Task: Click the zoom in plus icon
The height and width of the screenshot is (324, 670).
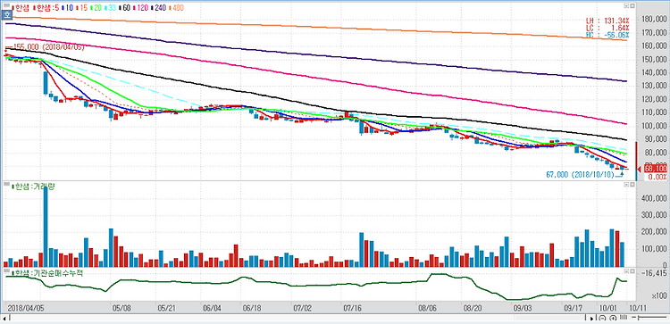Action: [613, 319]
